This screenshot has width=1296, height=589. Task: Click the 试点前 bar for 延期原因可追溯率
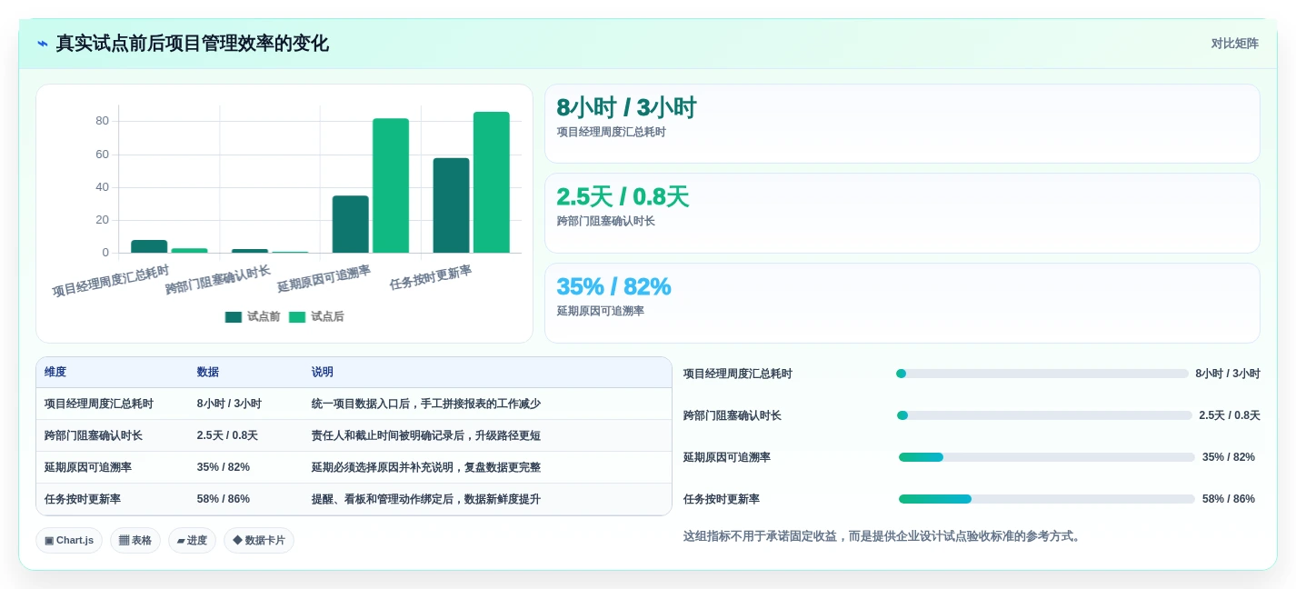(x=351, y=225)
